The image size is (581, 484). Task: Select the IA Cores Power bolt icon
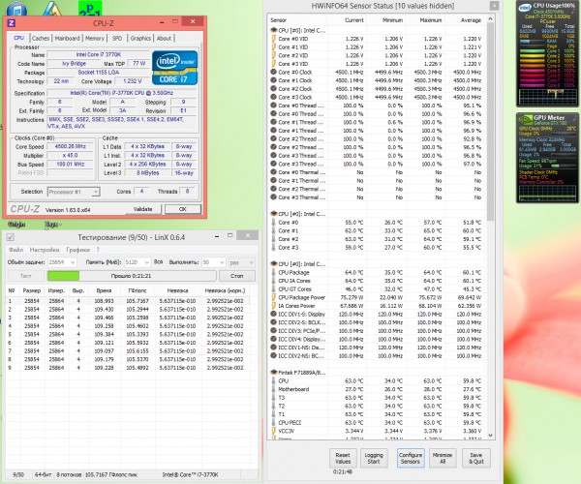(x=274, y=306)
